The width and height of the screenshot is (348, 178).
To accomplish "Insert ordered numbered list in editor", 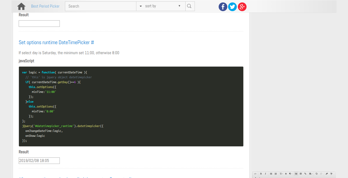I will [x=276, y=174].
